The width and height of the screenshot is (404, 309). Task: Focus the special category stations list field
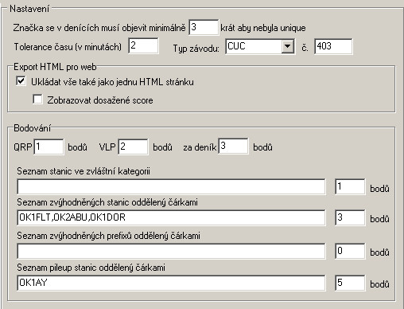click(171, 186)
